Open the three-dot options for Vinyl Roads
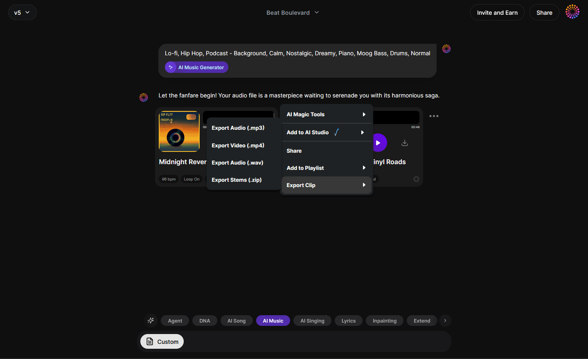Viewport: 588px width, 359px height. click(x=434, y=116)
